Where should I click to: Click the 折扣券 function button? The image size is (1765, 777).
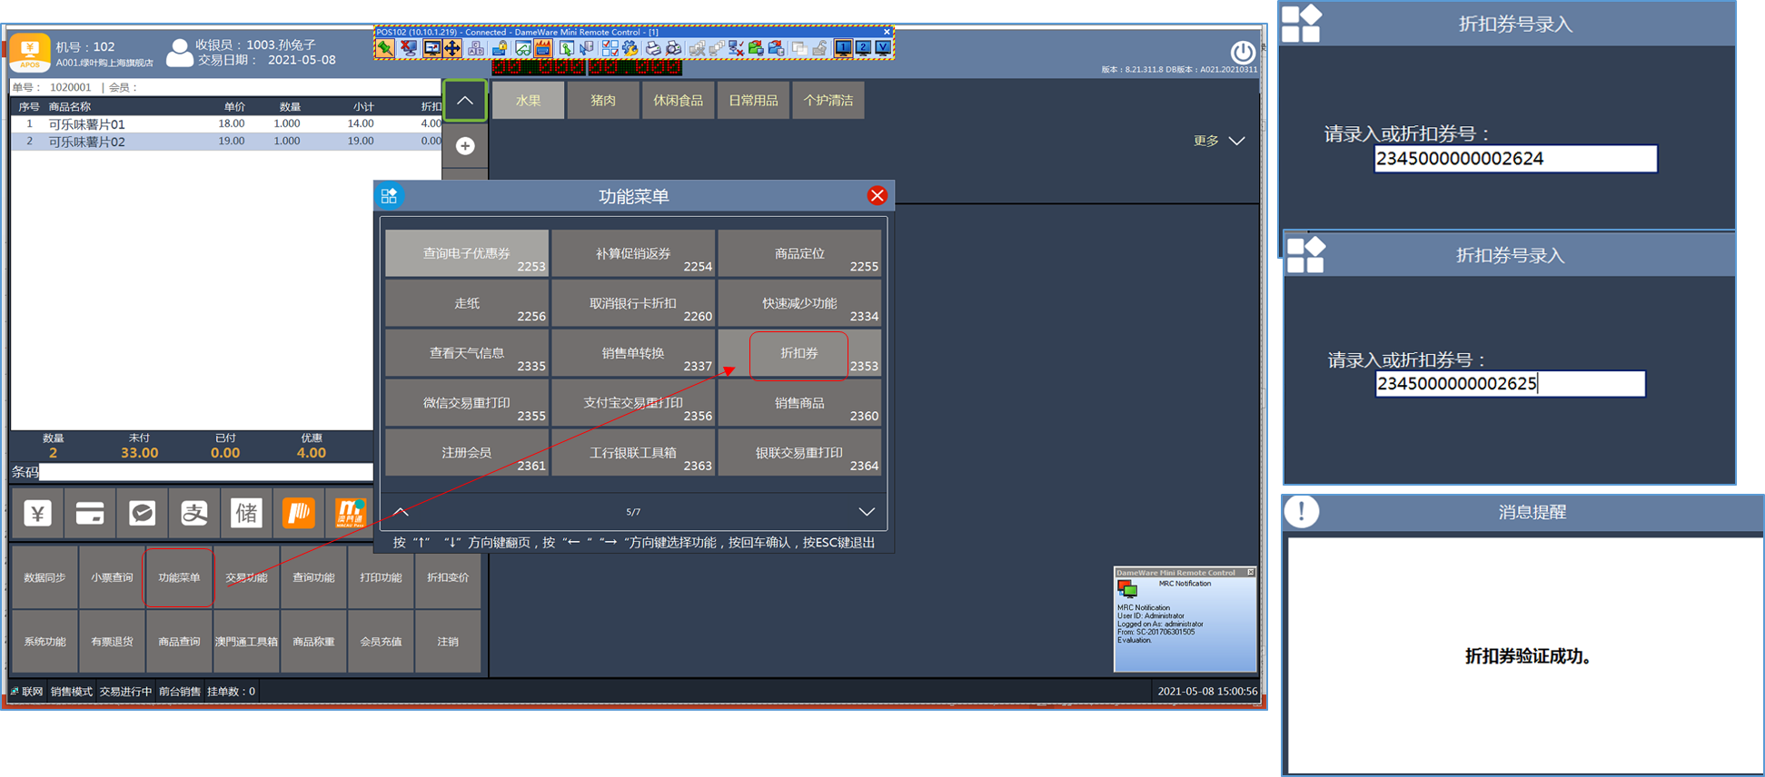[798, 353]
